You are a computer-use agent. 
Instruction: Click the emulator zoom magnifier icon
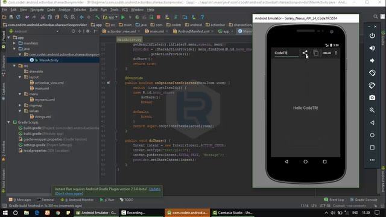pyautogui.click(x=372, y=110)
